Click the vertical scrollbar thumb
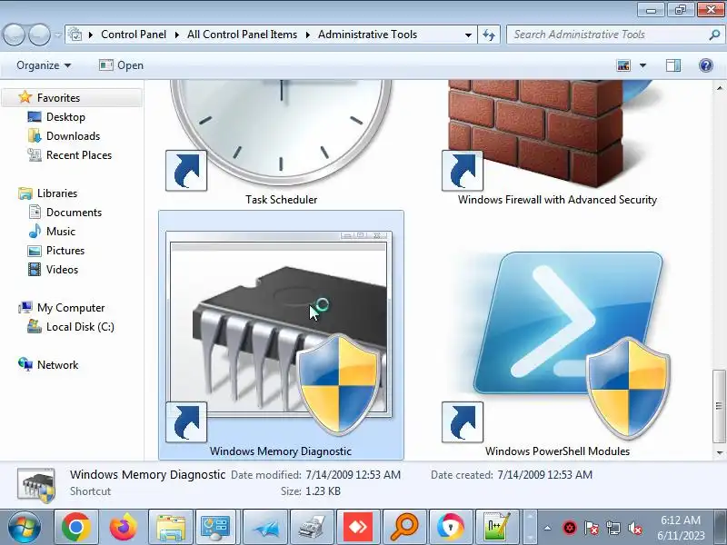 click(719, 406)
